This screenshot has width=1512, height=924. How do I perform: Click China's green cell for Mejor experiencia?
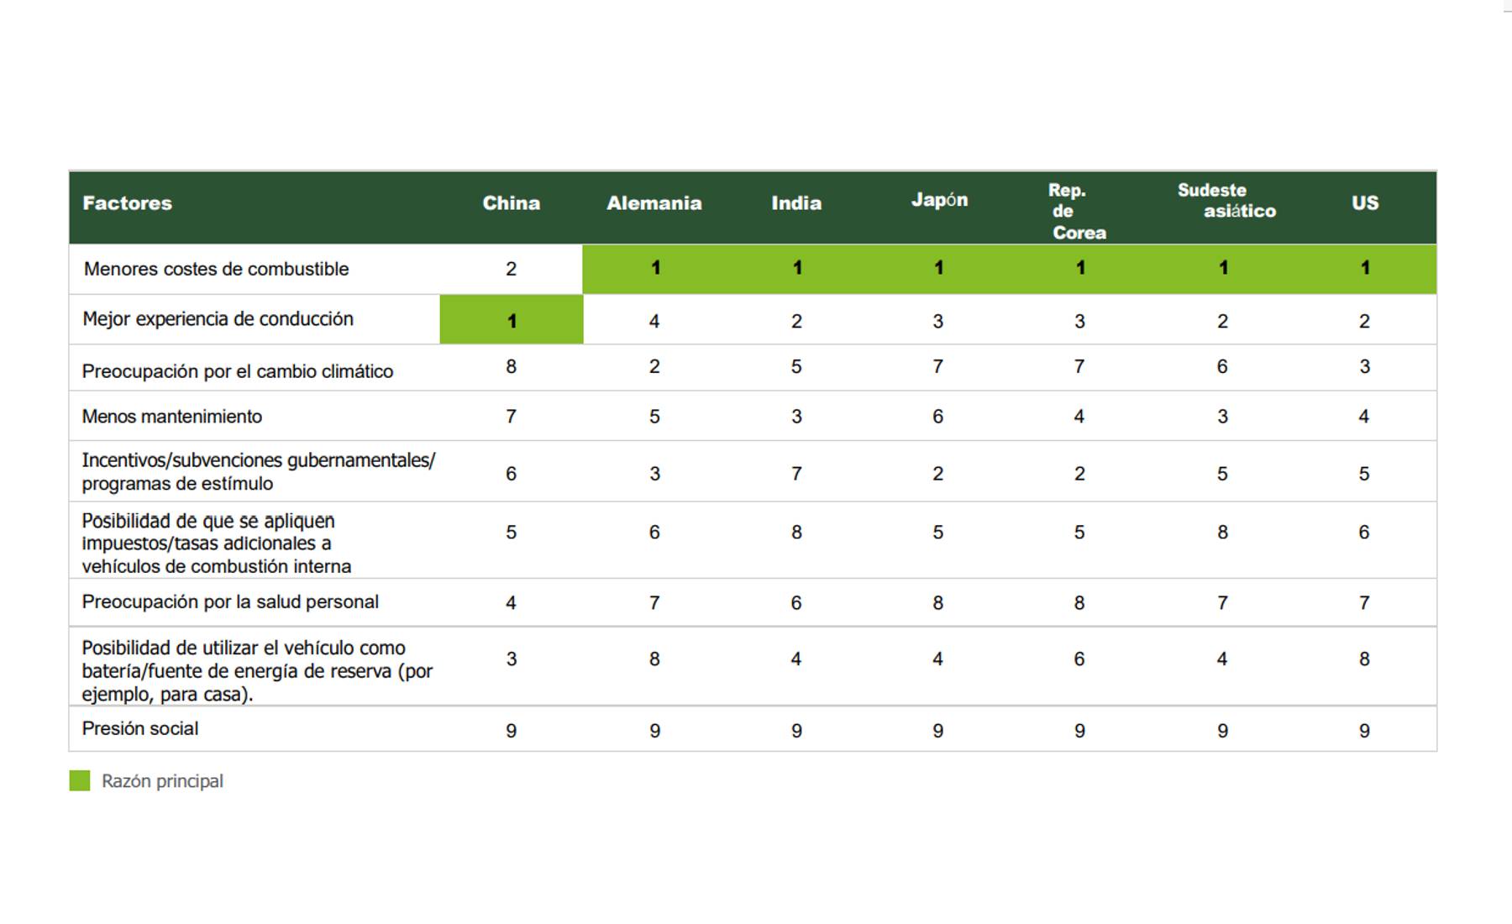[x=511, y=320]
